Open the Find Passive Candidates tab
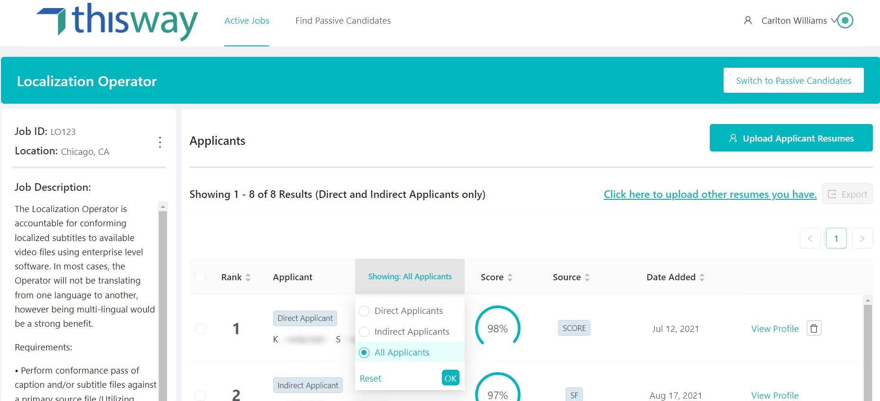Image resolution: width=880 pixels, height=401 pixels. (343, 20)
